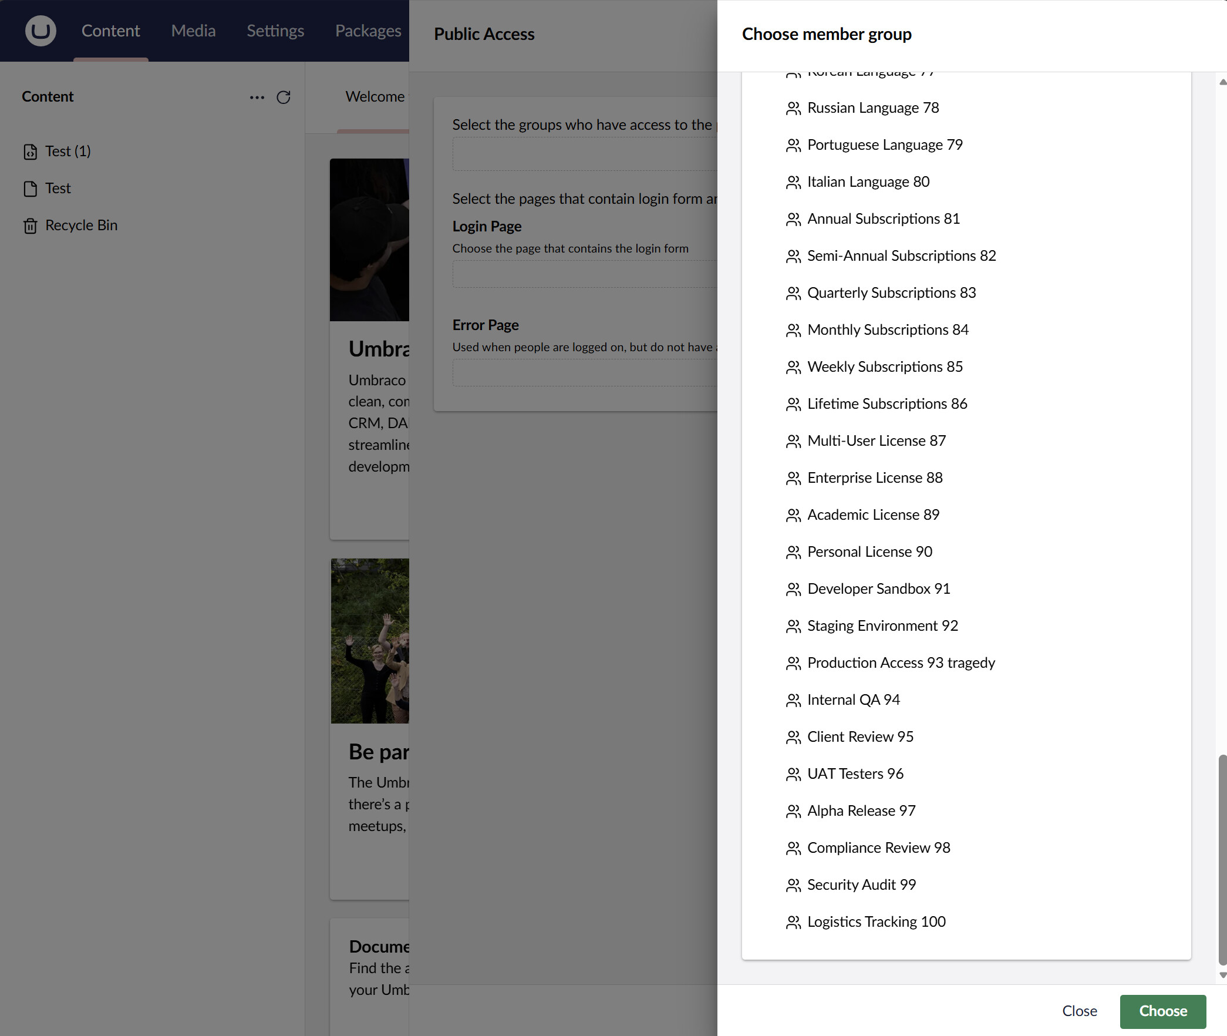Click the Recycle Bin trash icon

pos(31,226)
